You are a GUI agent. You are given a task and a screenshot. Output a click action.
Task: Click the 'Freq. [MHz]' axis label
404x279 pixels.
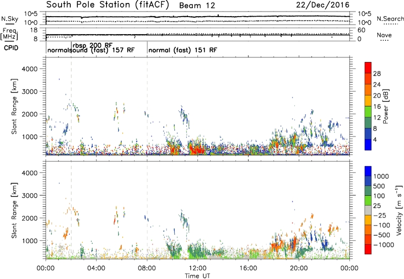[x=9, y=34]
